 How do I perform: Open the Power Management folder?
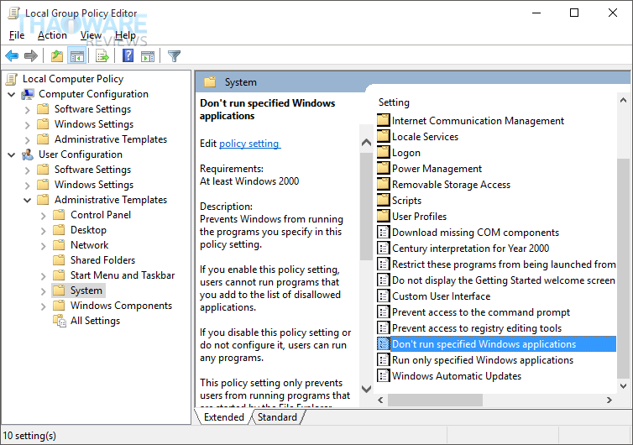click(437, 169)
